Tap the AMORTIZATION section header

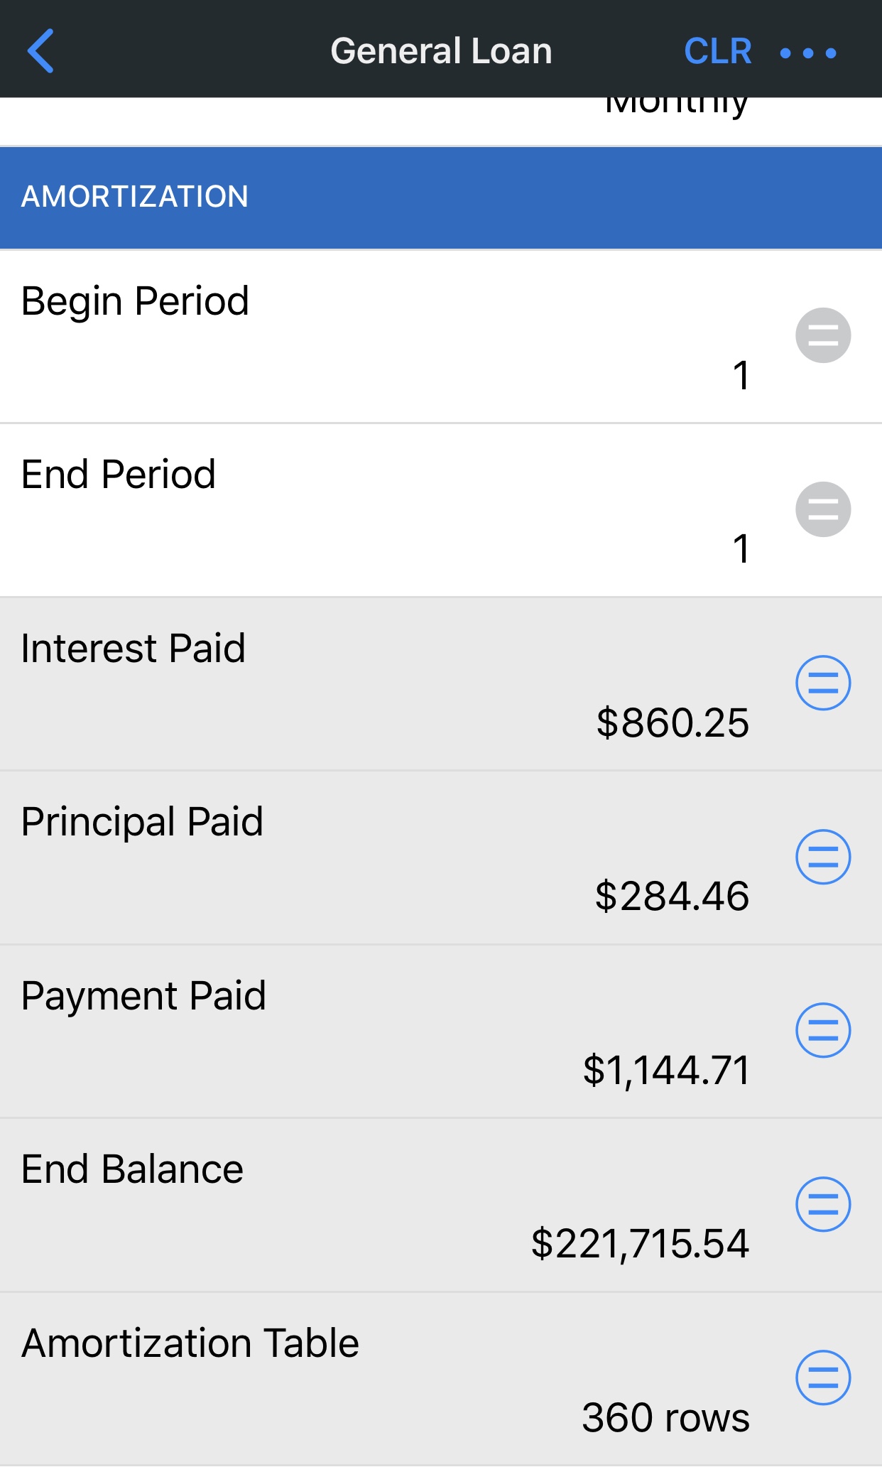pos(135,197)
